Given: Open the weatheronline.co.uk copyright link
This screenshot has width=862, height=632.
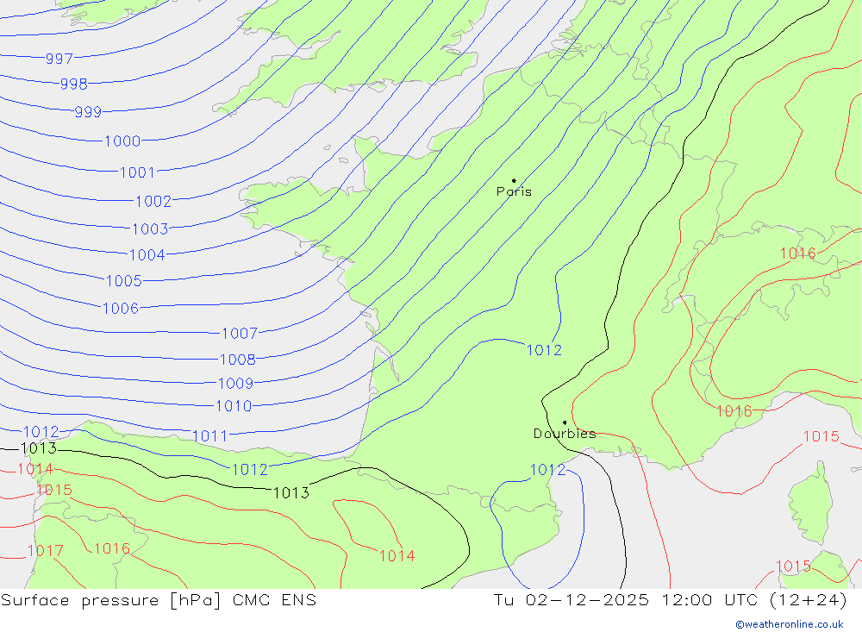Looking at the screenshot, I should (x=790, y=624).
